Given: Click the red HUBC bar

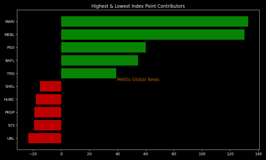Looking at the screenshot, I should 48,99.
